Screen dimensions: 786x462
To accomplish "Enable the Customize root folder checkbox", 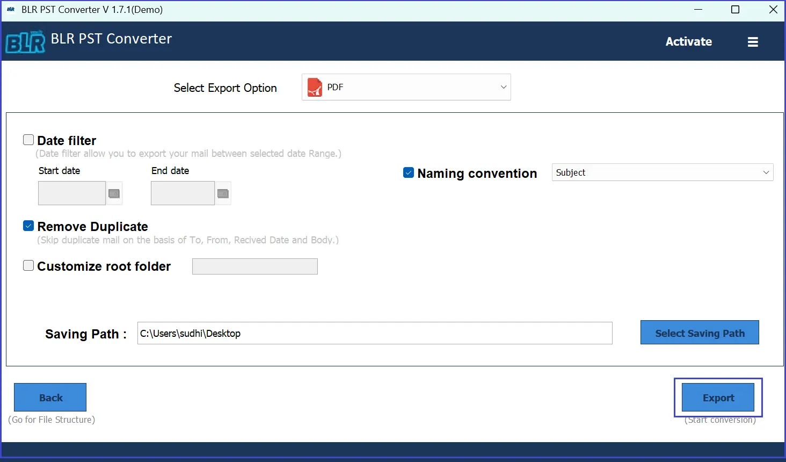I will point(28,265).
